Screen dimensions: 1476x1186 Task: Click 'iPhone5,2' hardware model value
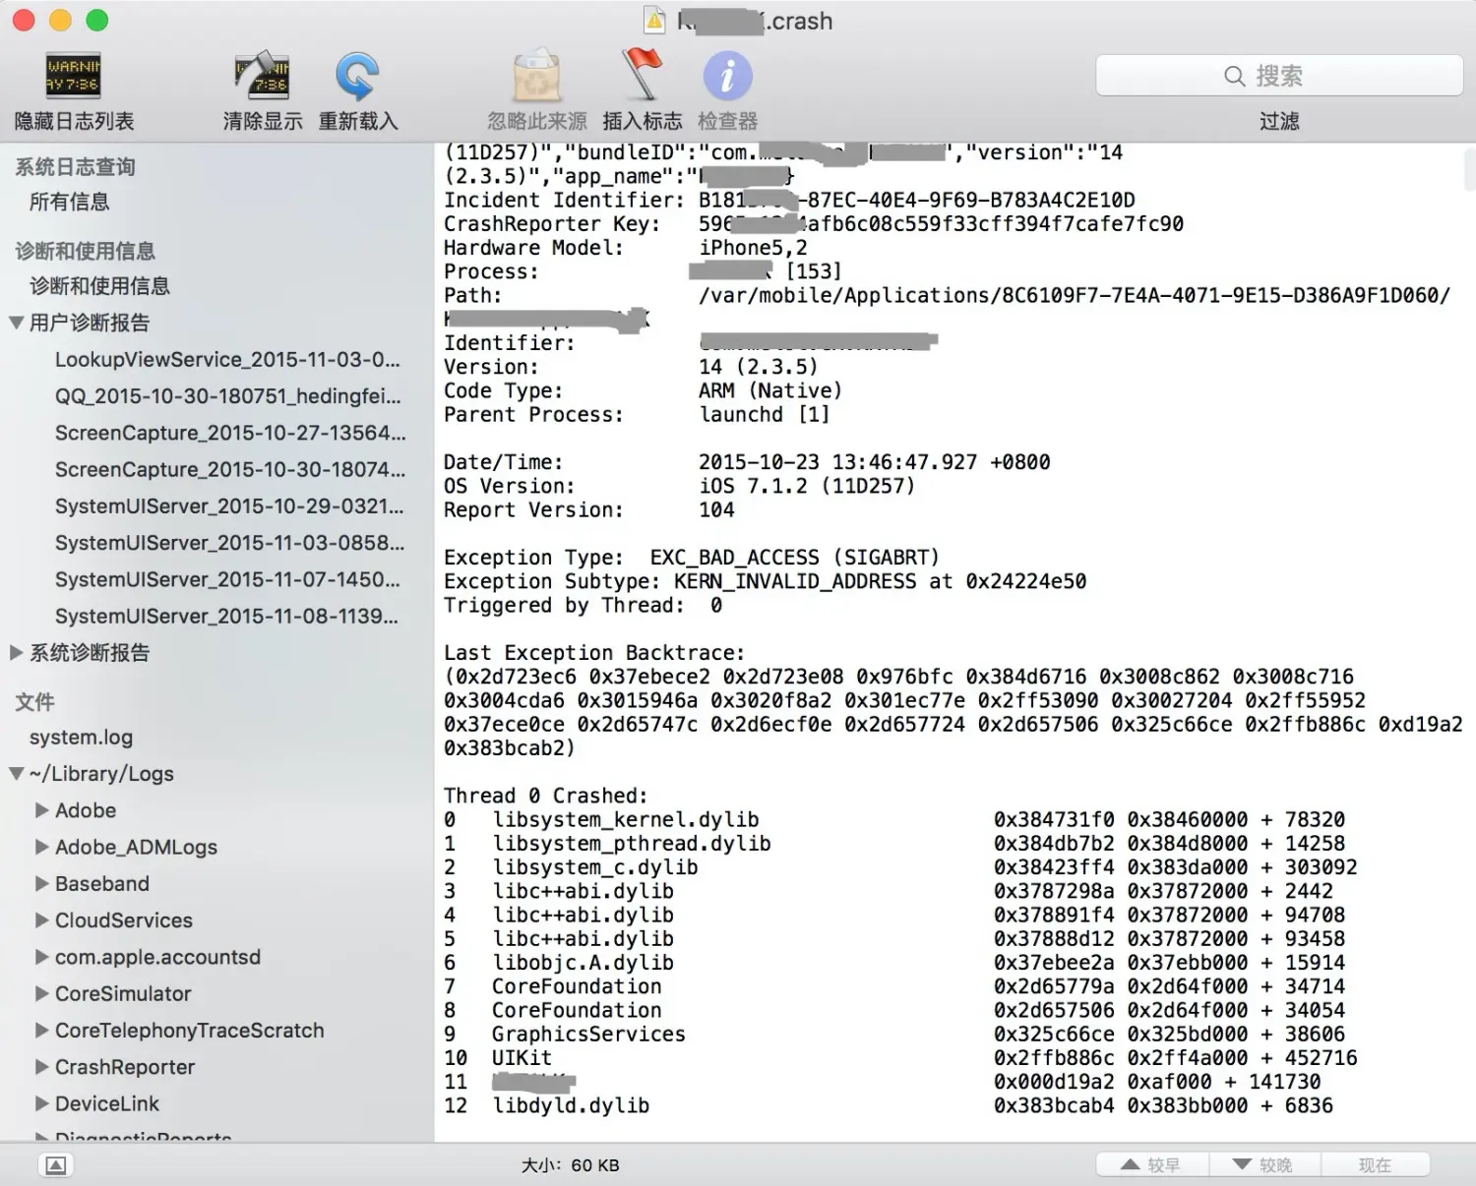click(753, 248)
